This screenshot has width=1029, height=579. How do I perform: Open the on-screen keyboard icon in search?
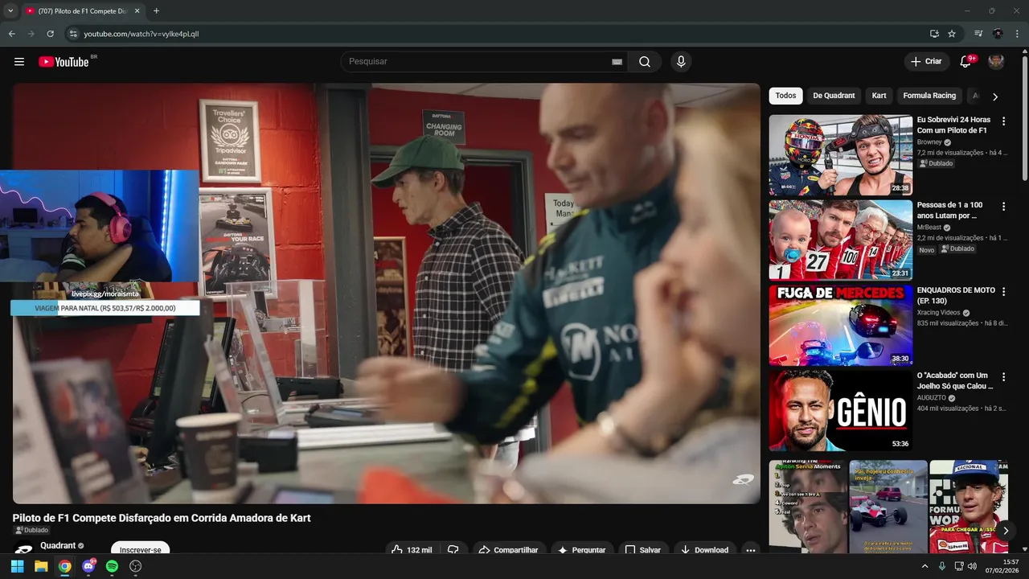click(617, 62)
